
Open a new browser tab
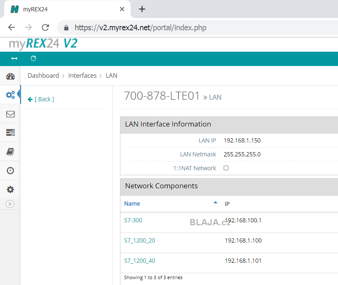142,9
